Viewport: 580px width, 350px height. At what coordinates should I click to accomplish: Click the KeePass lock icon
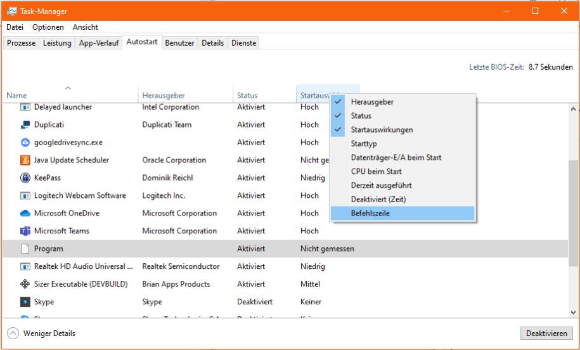coord(25,178)
